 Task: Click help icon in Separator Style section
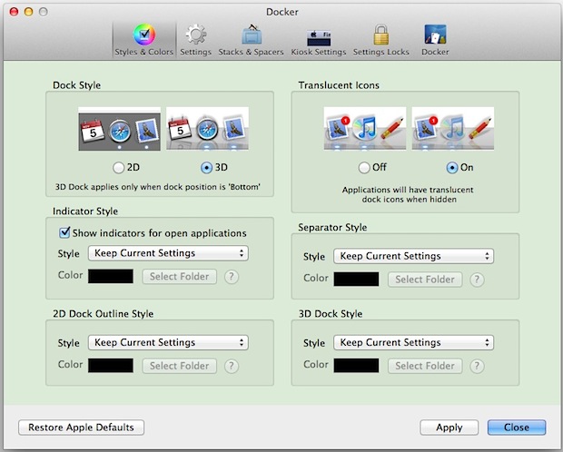[477, 280]
